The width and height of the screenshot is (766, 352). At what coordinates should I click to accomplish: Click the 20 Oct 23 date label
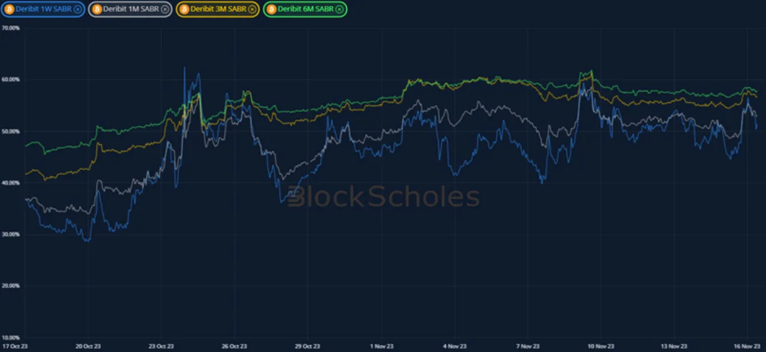[x=87, y=347]
